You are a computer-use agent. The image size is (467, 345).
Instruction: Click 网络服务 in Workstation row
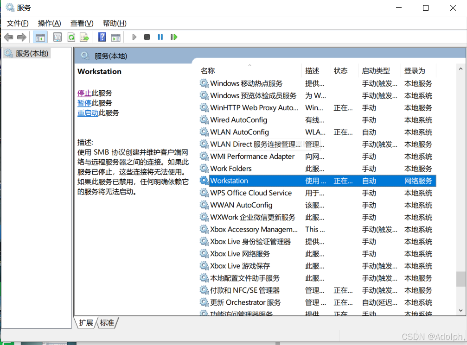(418, 181)
